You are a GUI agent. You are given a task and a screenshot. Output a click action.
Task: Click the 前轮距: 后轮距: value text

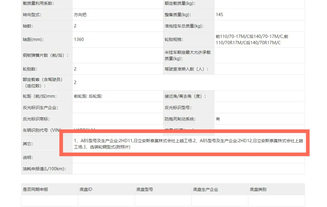88,96
